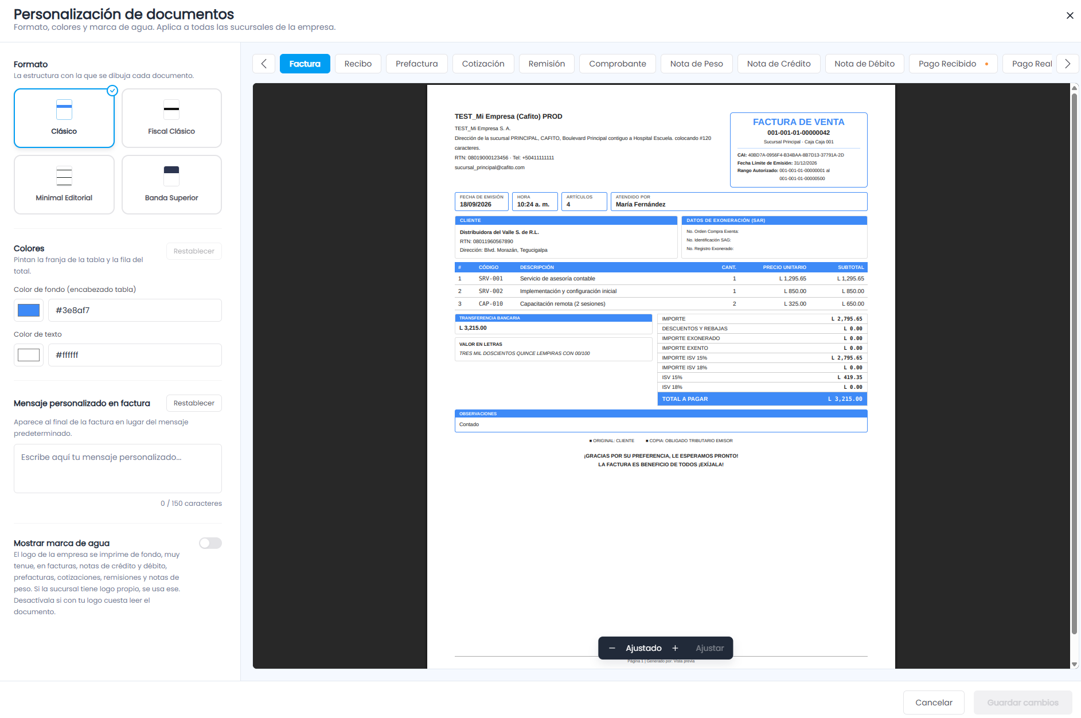Select the Banda Superior format
Screen dimensions: 1081x718
click(x=171, y=185)
